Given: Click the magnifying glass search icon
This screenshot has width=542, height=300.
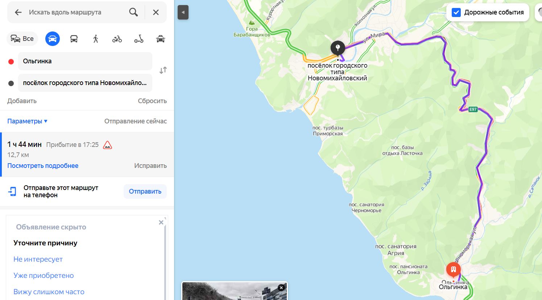Looking at the screenshot, I should pos(133,12).
